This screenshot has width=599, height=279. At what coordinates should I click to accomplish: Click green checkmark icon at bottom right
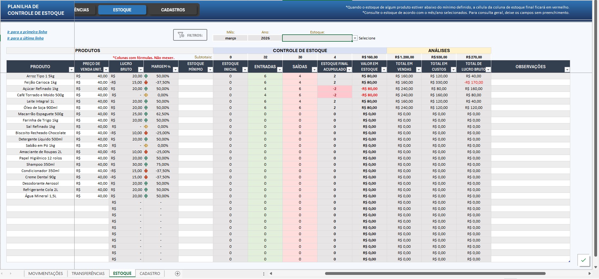coord(584,260)
